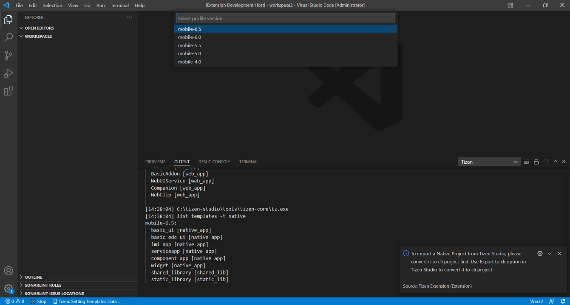Click the Select profile version input field

point(285,18)
